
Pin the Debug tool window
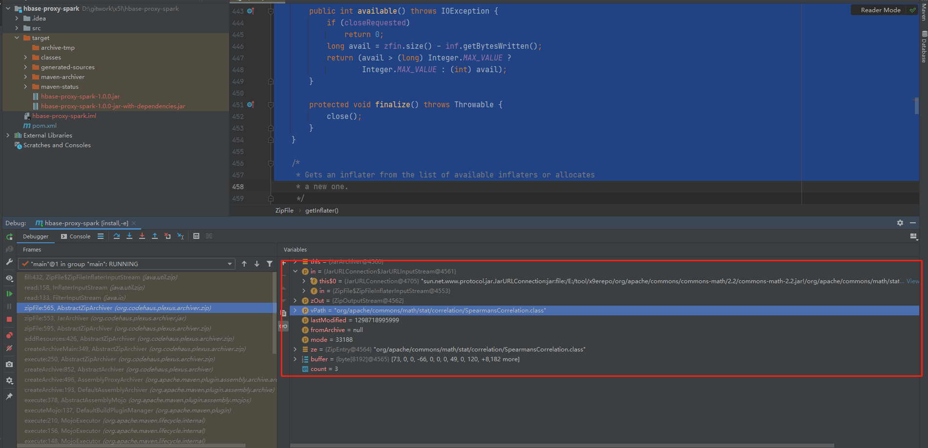(x=9, y=396)
